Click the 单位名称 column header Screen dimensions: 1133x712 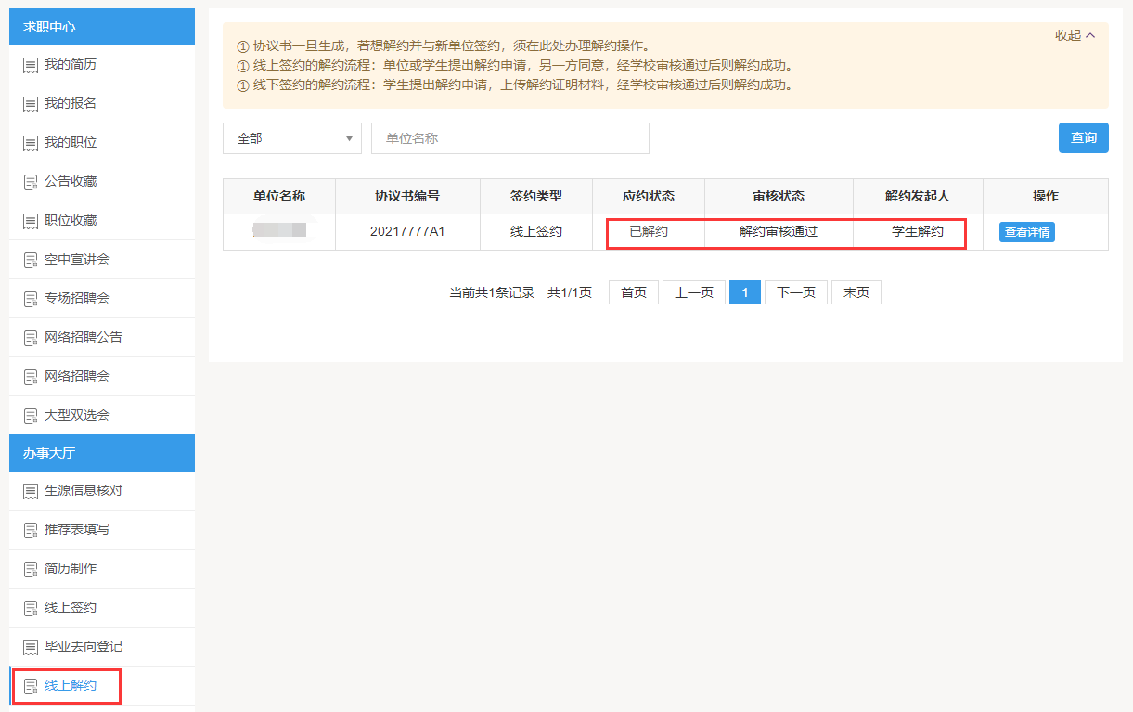pos(279,197)
